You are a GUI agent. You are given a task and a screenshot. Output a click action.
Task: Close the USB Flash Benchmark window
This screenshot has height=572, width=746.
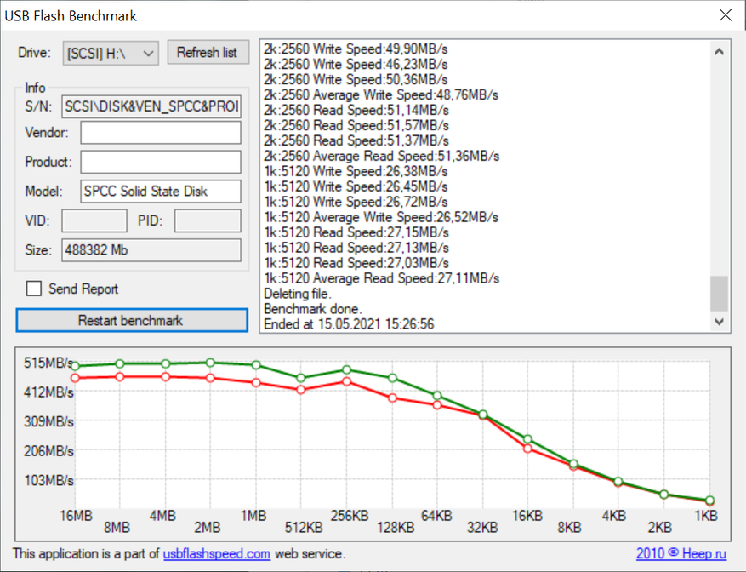(725, 16)
